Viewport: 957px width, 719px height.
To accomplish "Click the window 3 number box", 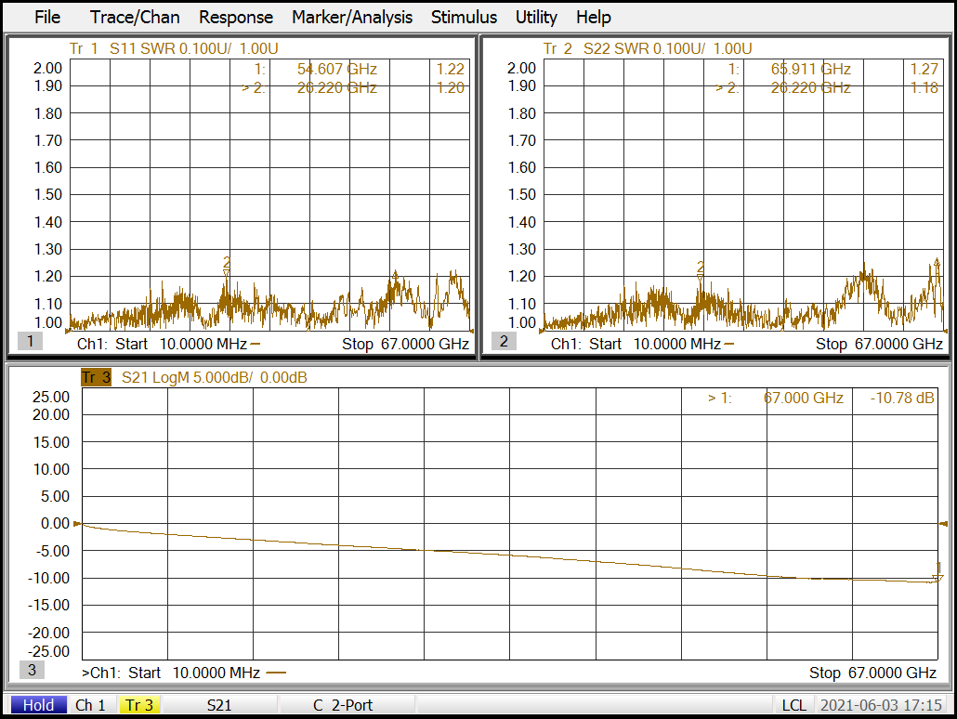I will coord(31,670).
